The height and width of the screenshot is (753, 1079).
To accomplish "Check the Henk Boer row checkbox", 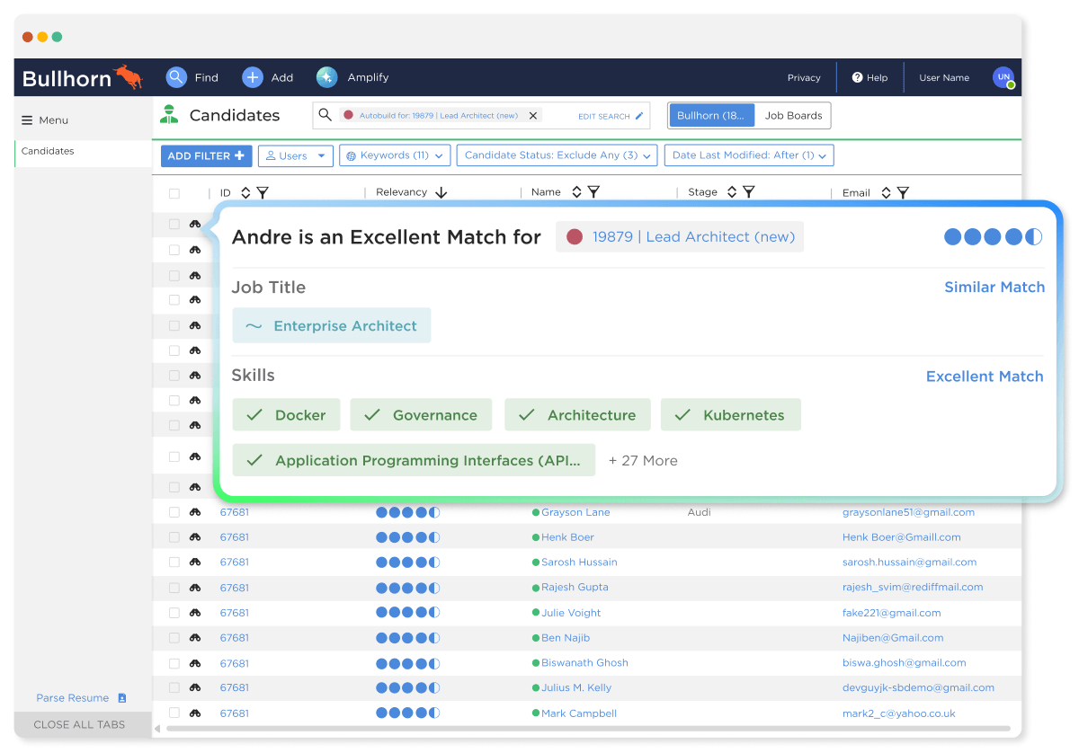I will pyautogui.click(x=174, y=537).
